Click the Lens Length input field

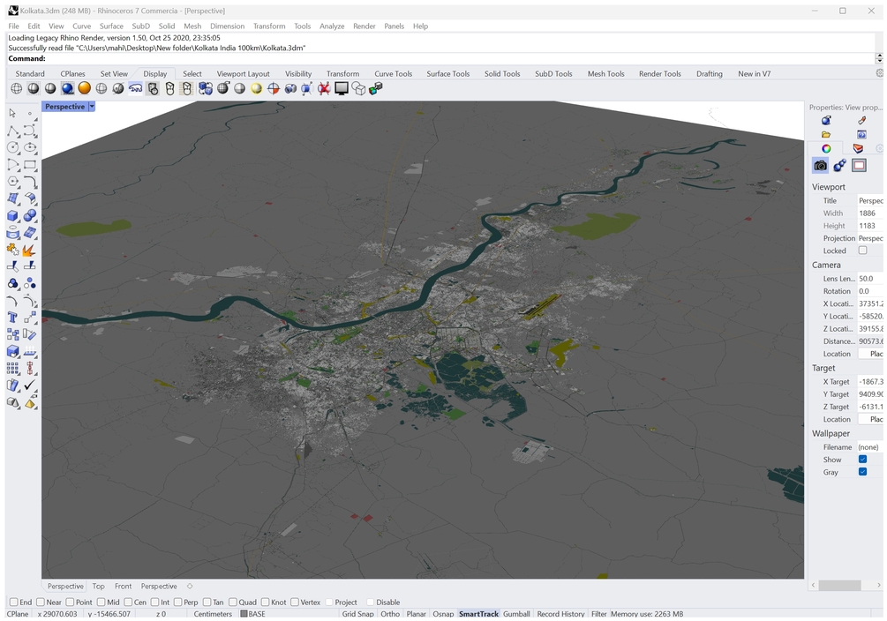[x=870, y=279]
